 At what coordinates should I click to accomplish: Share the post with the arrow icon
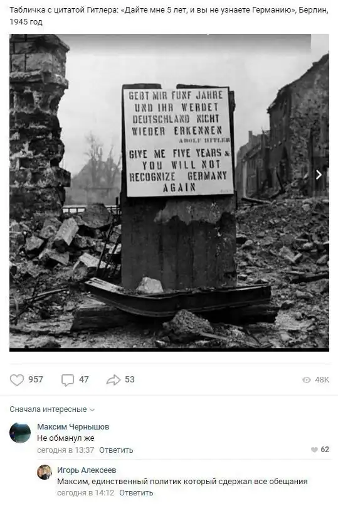pyautogui.click(x=114, y=380)
